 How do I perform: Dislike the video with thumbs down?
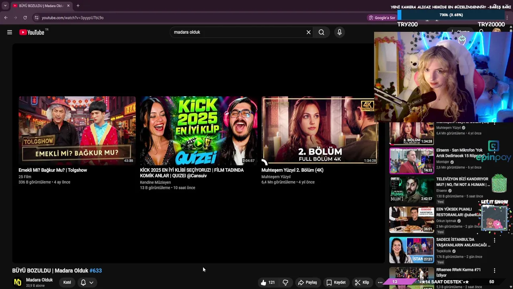[x=285, y=283]
